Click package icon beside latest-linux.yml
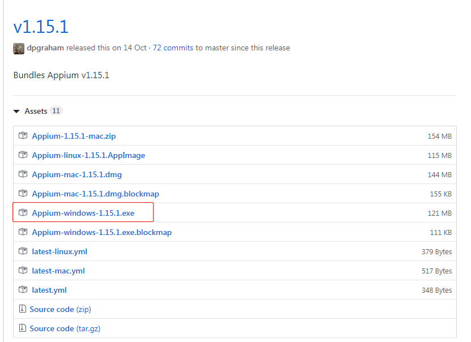This screenshot has width=471, height=342. click(x=23, y=251)
